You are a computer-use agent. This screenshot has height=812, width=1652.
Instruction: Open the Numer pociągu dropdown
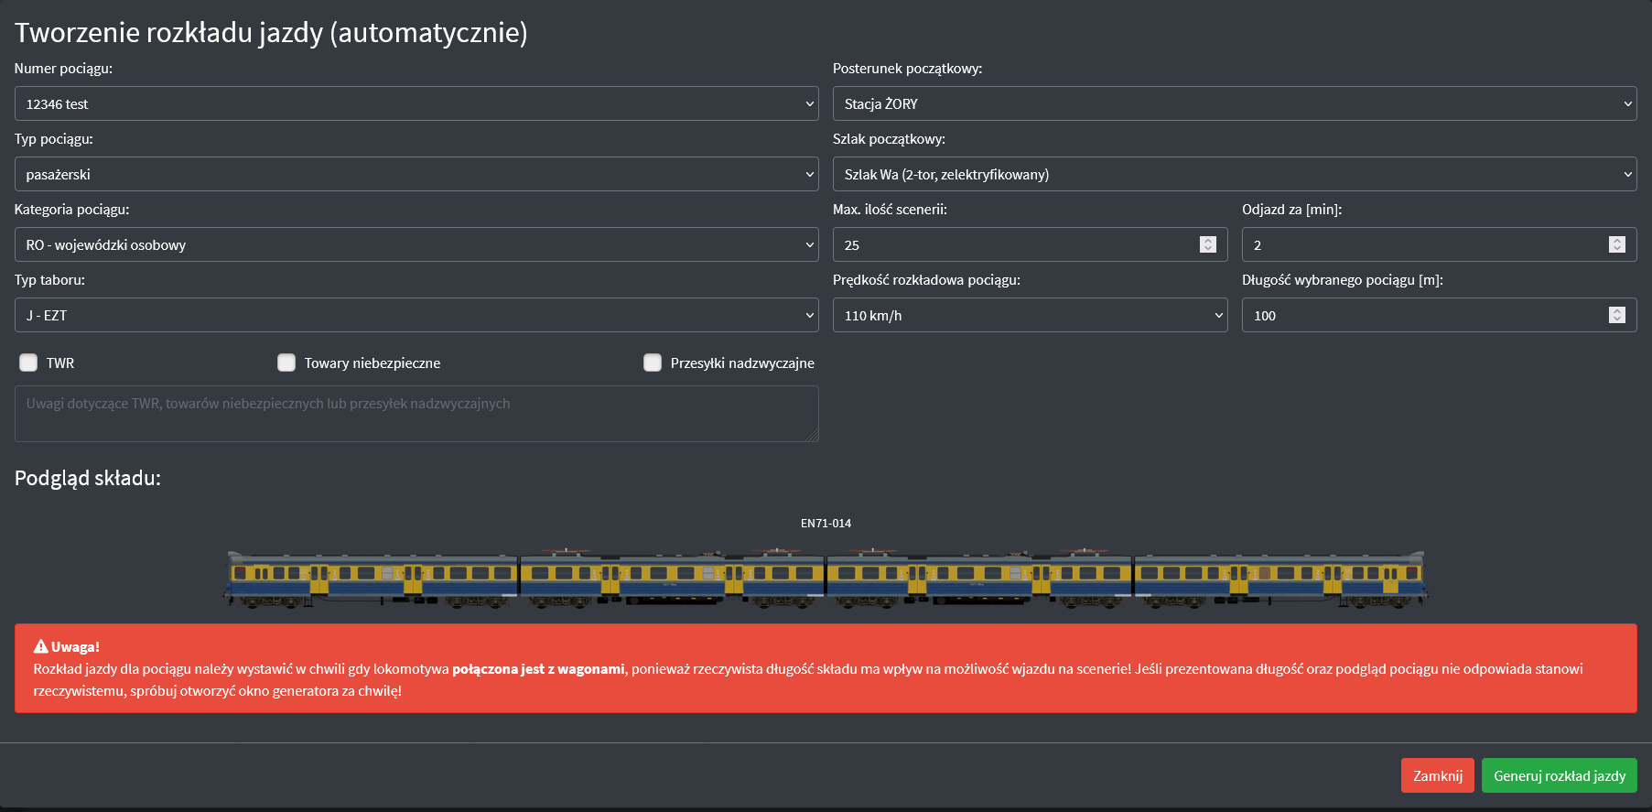[x=416, y=103]
